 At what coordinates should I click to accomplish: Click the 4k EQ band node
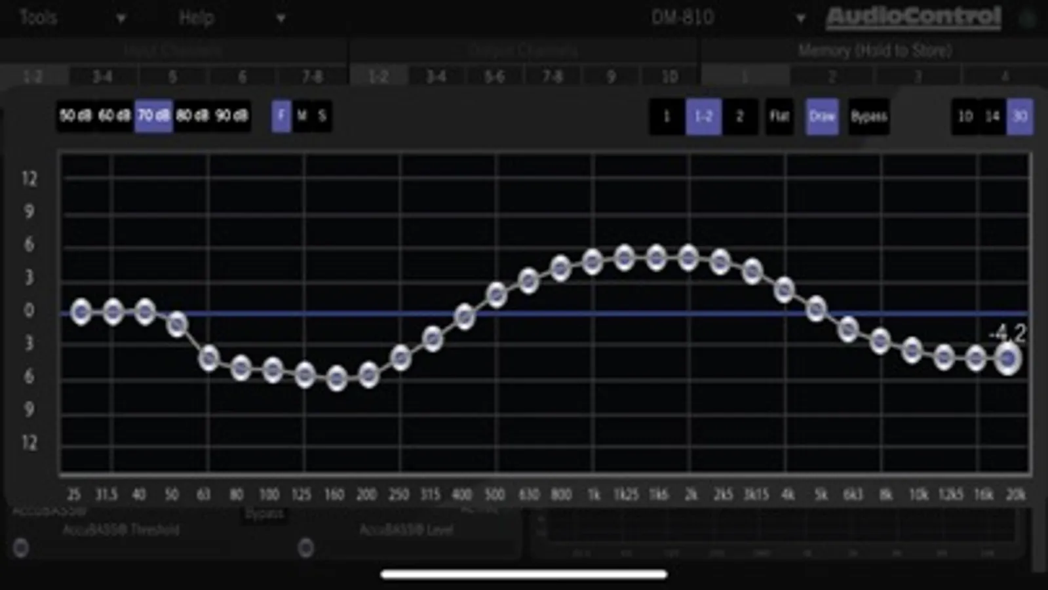point(785,289)
